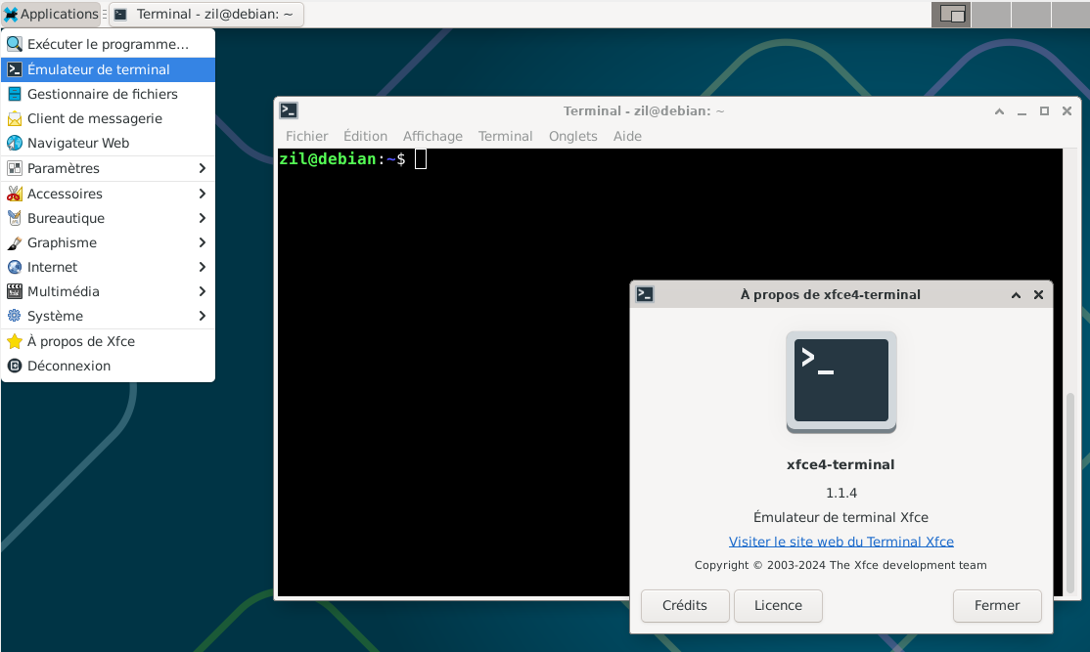Click the Déconnexion icon

14,366
